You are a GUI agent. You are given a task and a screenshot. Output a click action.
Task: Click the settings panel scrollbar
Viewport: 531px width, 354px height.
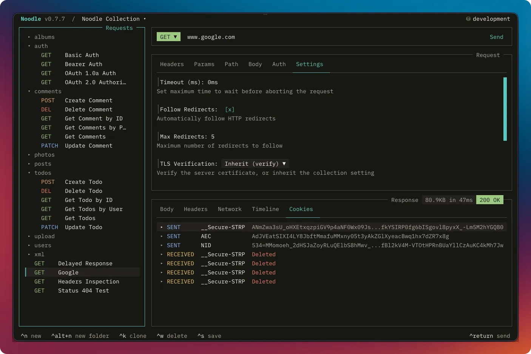505,109
